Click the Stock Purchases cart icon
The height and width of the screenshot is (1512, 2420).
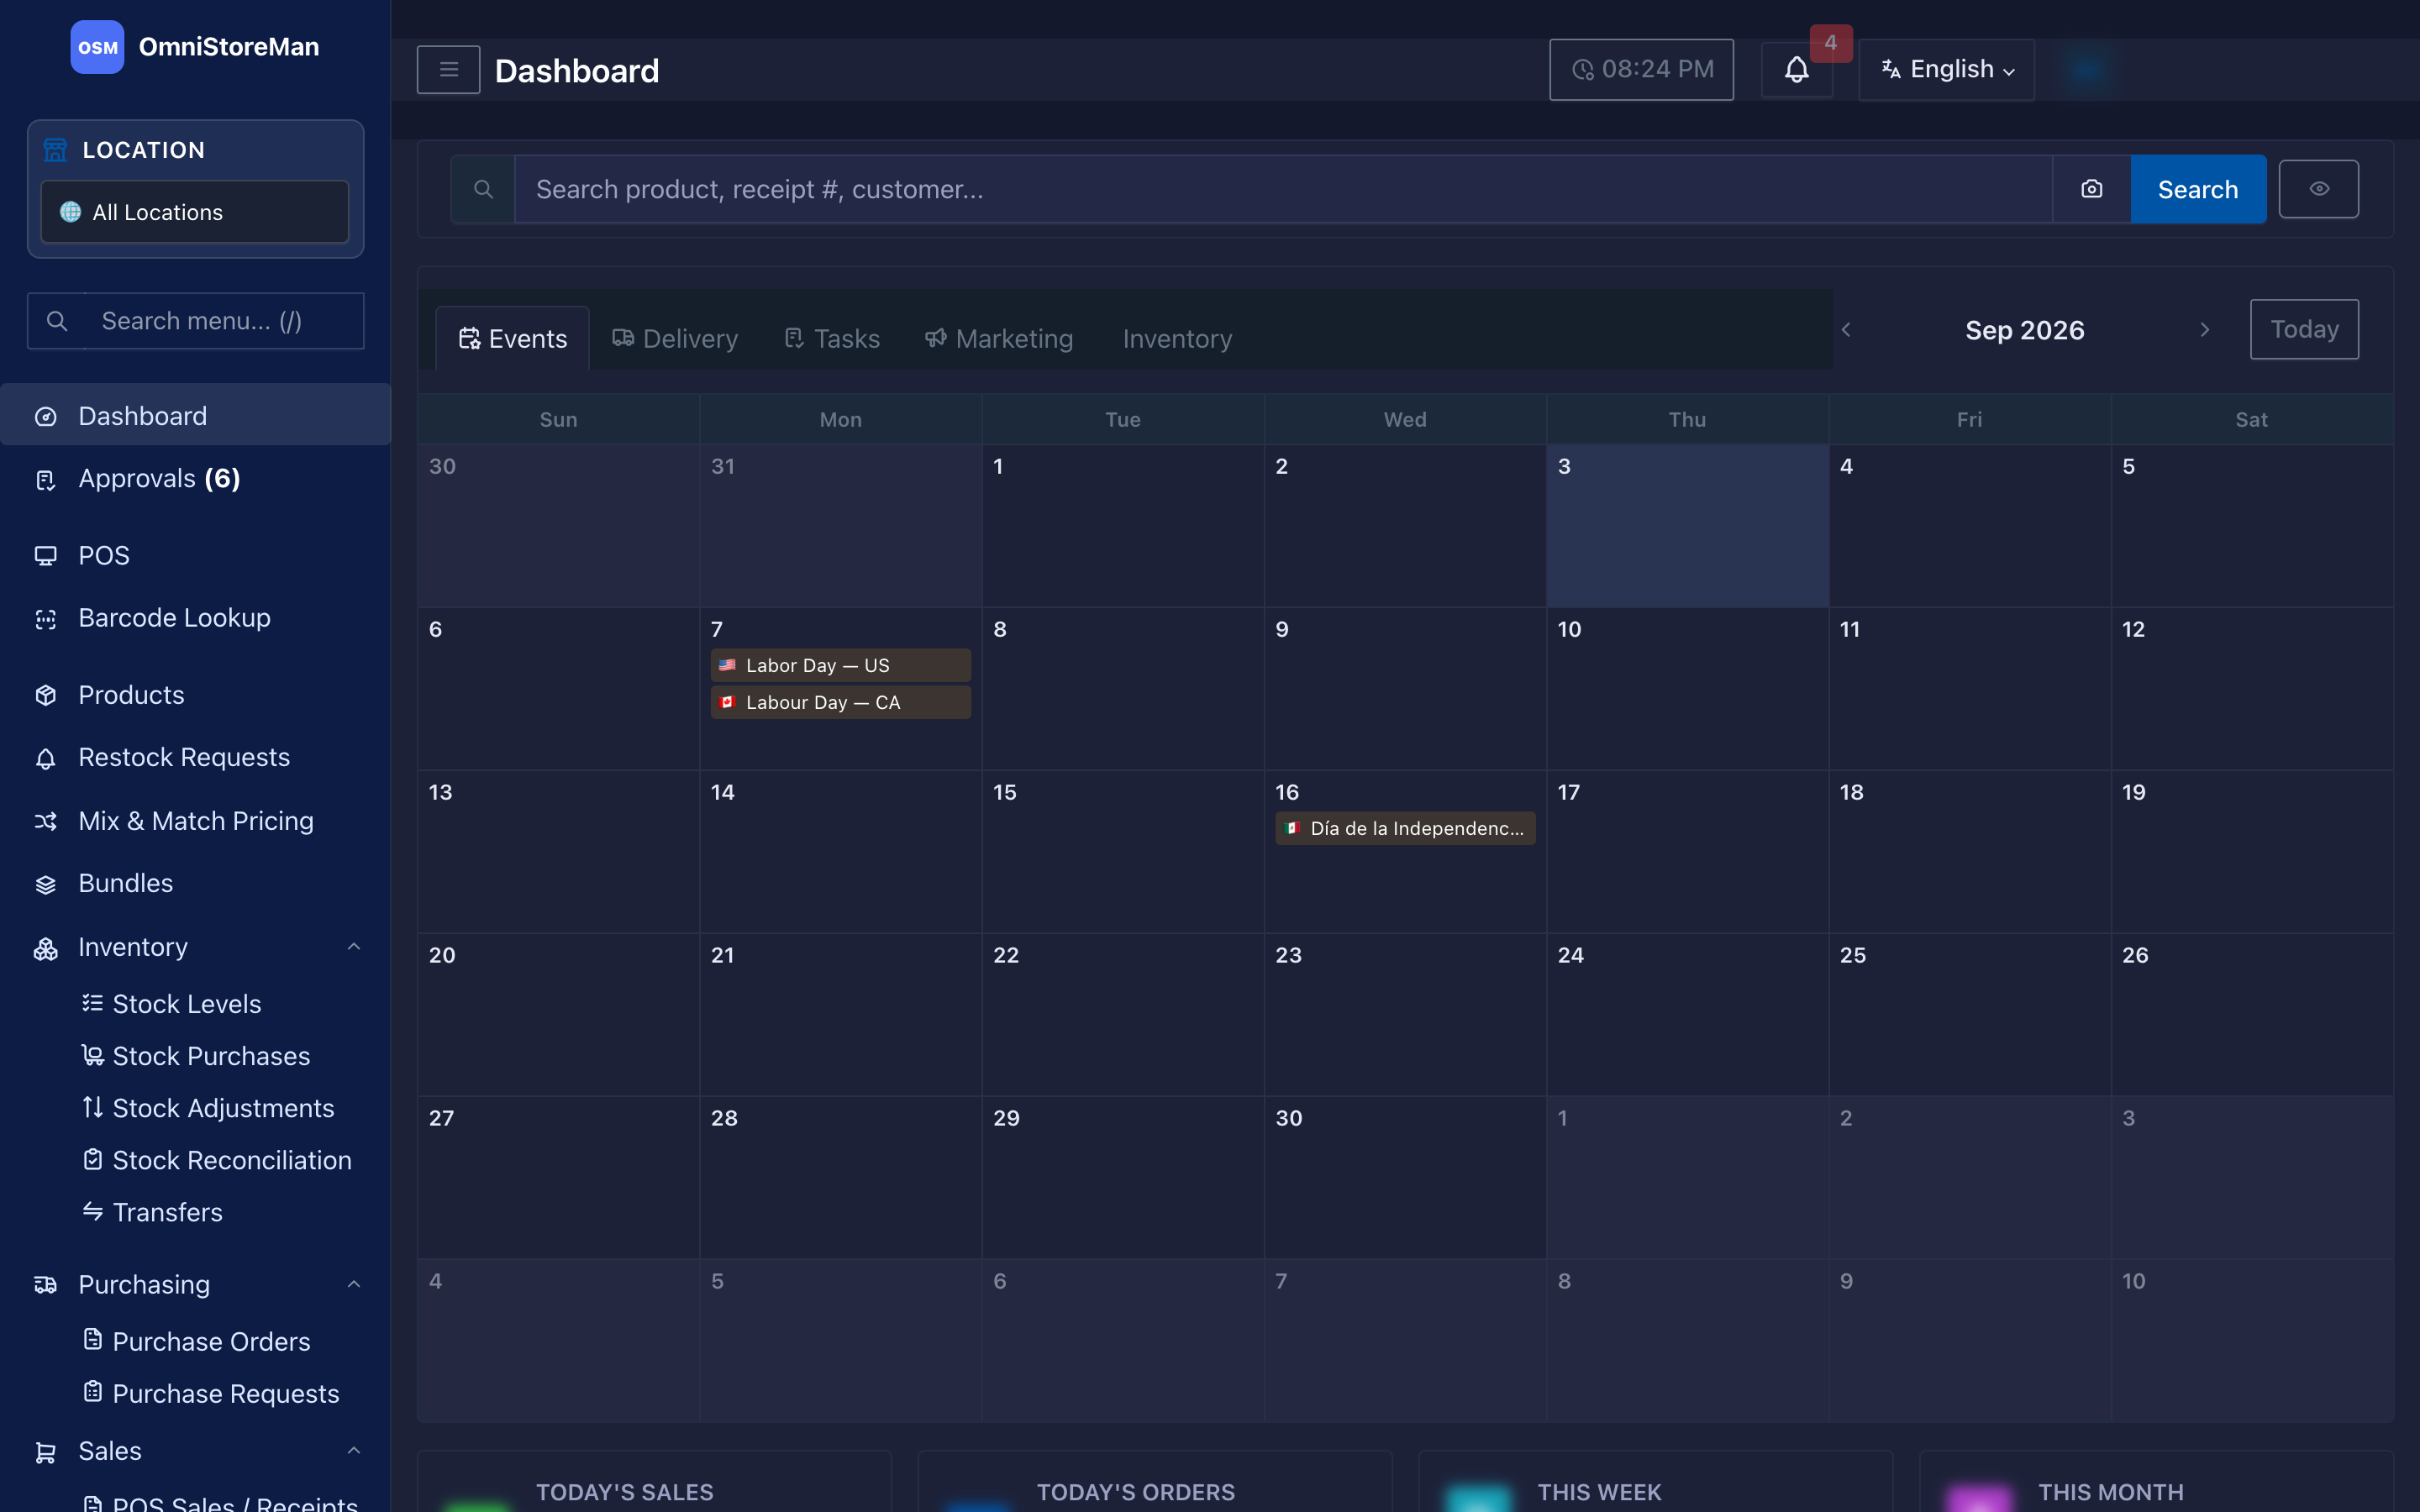pyautogui.click(x=93, y=1055)
